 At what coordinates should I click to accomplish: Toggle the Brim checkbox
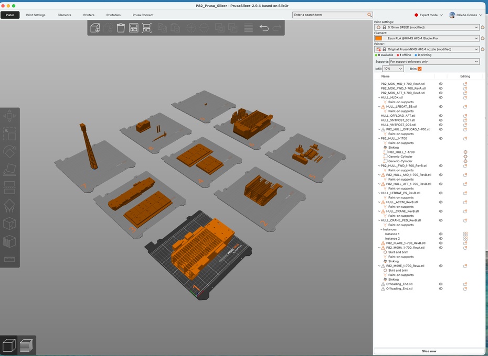coord(420,69)
